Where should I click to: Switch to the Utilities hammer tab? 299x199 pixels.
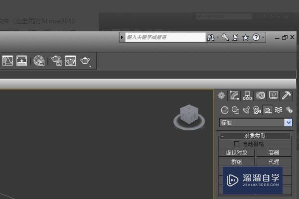coord(287,95)
